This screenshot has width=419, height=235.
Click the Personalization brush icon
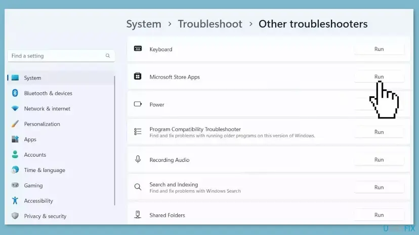coord(15,124)
